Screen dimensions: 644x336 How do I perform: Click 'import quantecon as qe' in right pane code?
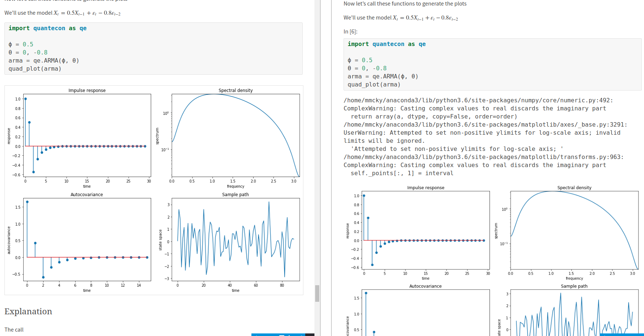pos(387,44)
